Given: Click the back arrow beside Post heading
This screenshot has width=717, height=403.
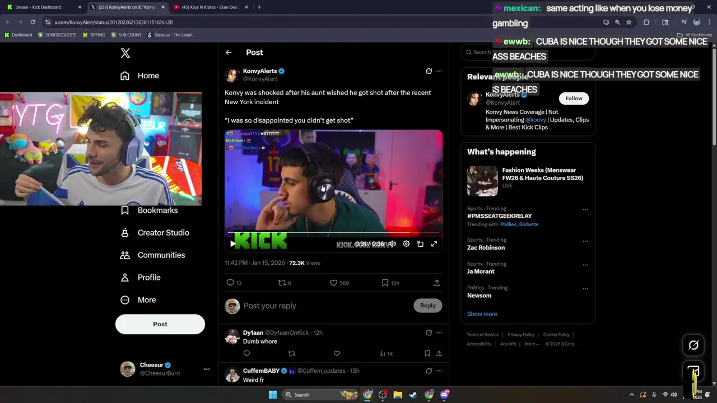Looking at the screenshot, I should 229,53.
